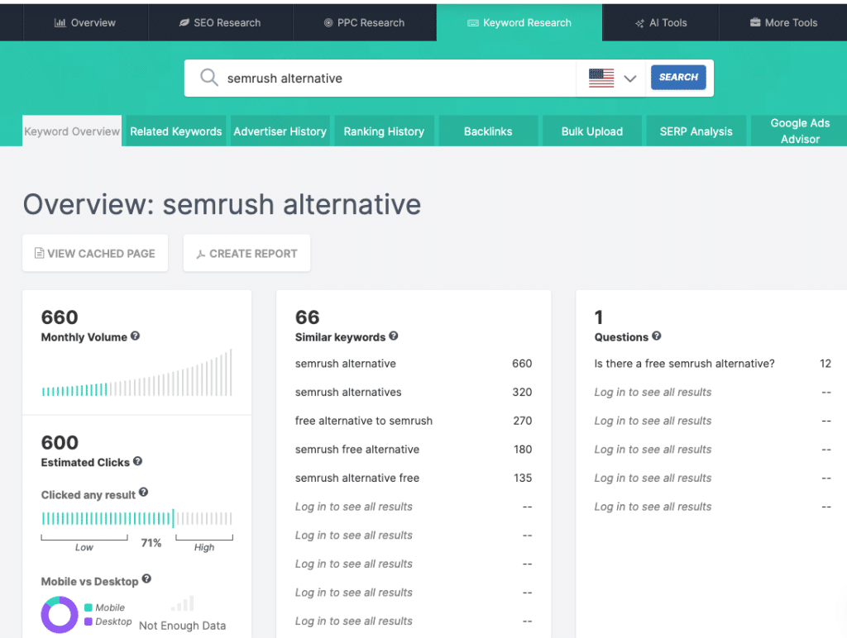This screenshot has width=847, height=638.
Task: Switch to the Related Keywords tab
Action: (x=175, y=131)
